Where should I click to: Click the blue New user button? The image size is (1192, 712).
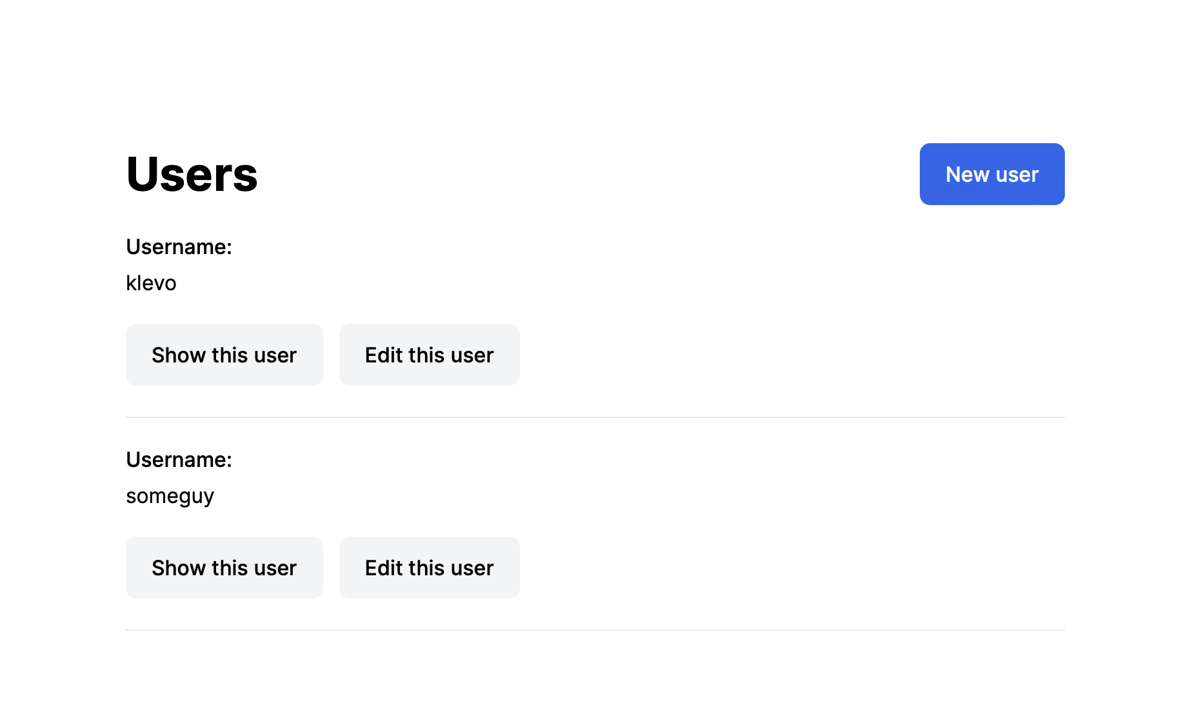tap(991, 174)
